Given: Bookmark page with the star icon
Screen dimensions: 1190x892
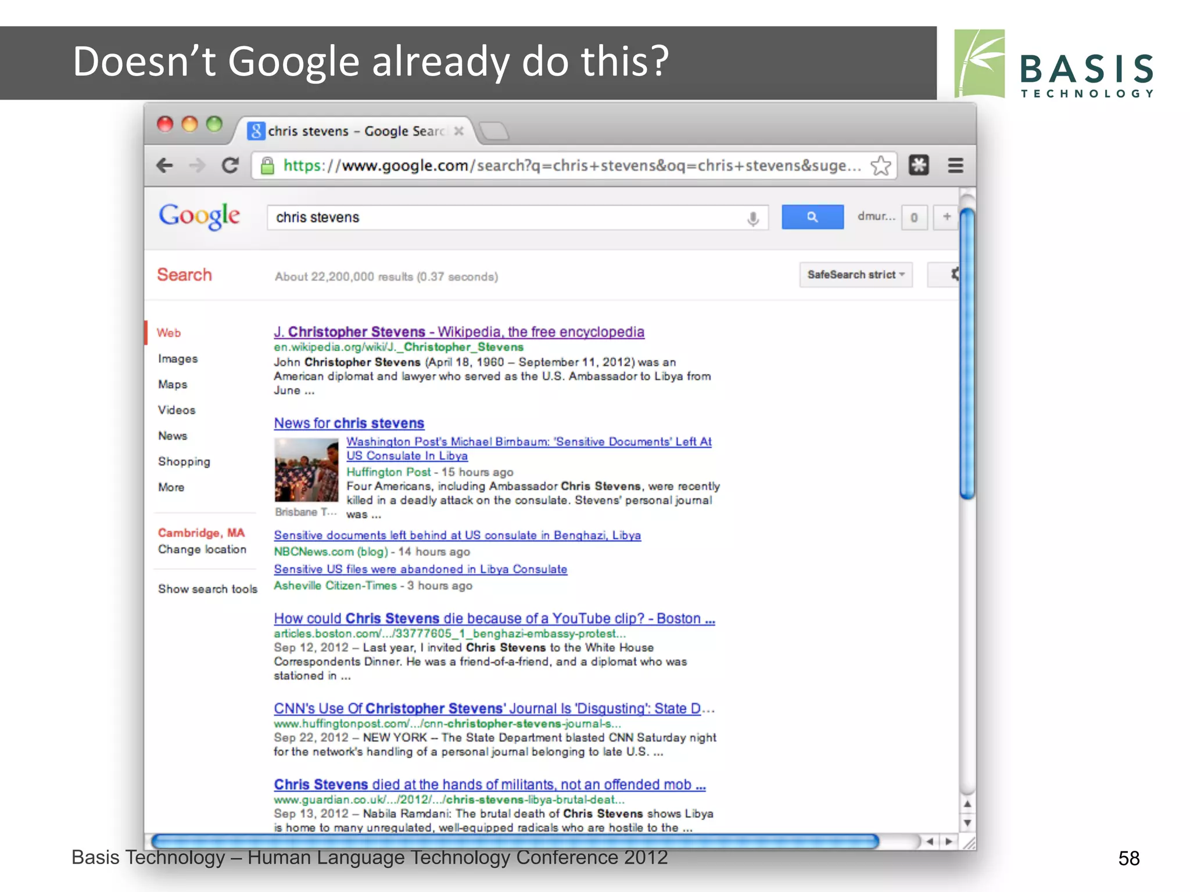Looking at the screenshot, I should pos(881,166).
